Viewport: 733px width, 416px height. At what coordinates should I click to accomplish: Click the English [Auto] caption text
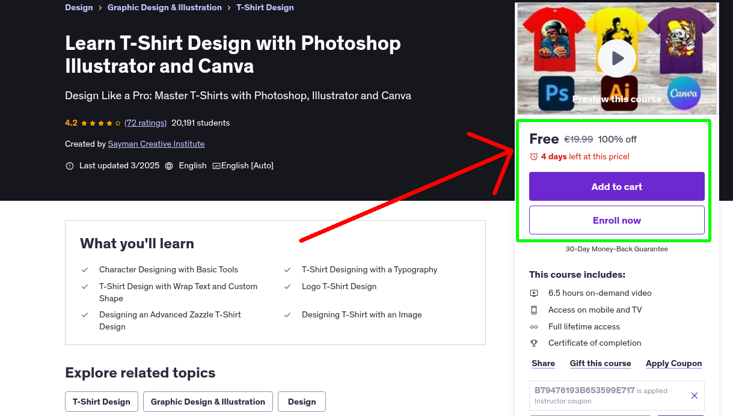(x=247, y=166)
